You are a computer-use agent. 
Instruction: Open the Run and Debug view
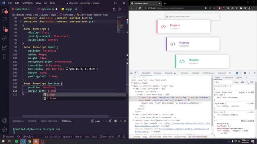pos(4,38)
